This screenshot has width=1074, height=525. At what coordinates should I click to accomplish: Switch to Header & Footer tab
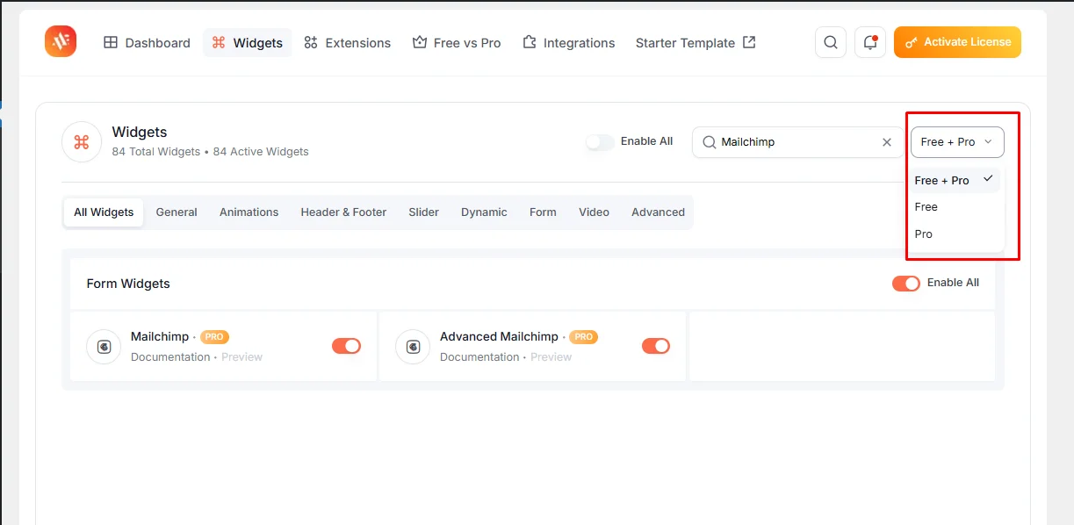[x=343, y=212]
